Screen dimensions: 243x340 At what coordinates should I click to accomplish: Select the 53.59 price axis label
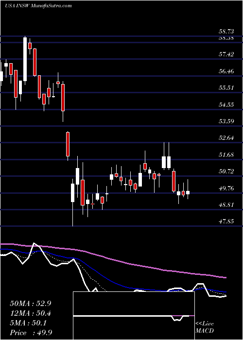tap(226, 121)
